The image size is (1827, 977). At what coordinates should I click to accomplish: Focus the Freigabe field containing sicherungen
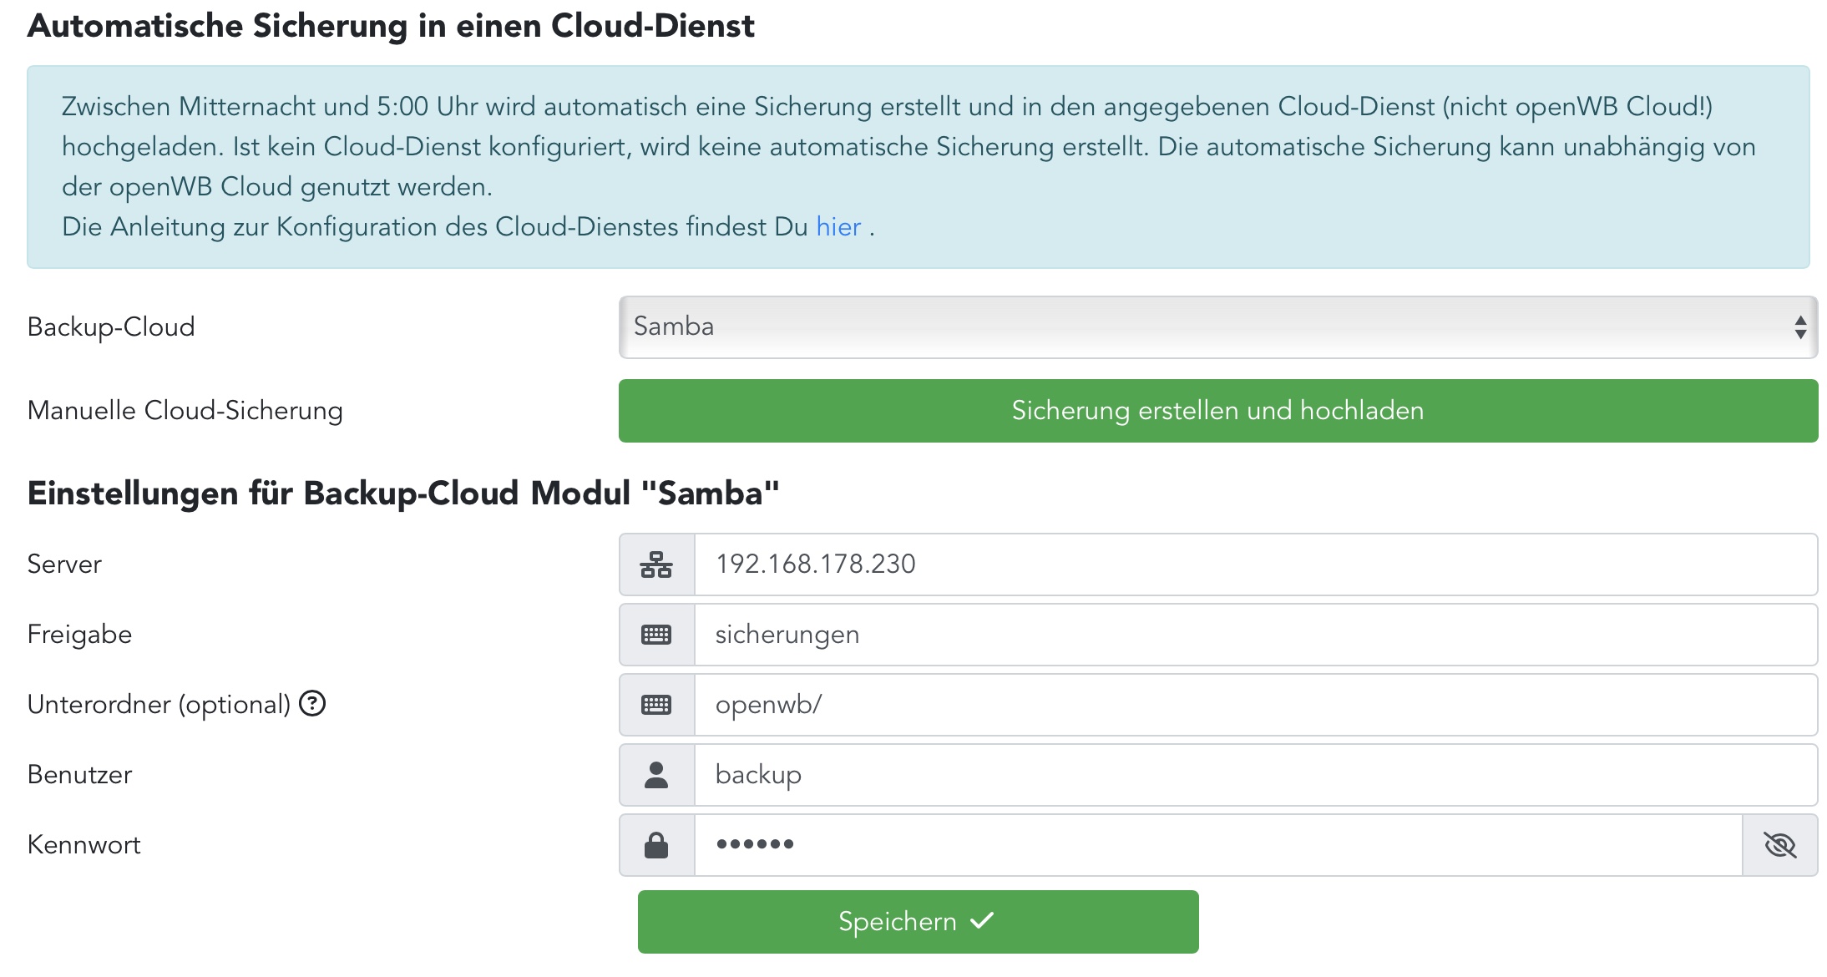tap(1253, 635)
